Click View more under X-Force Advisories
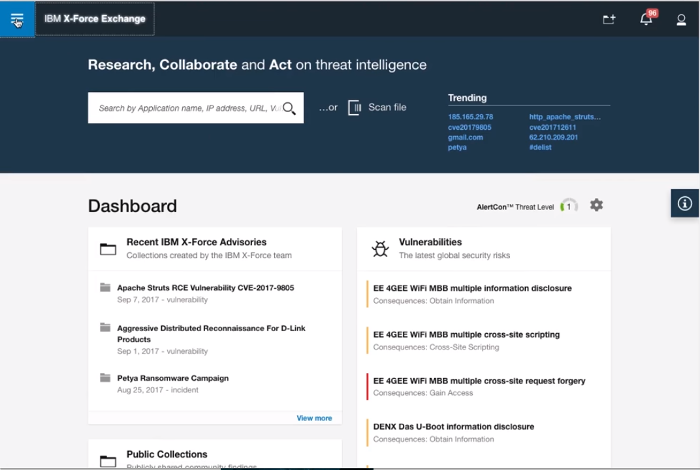700x470 pixels. [x=314, y=418]
